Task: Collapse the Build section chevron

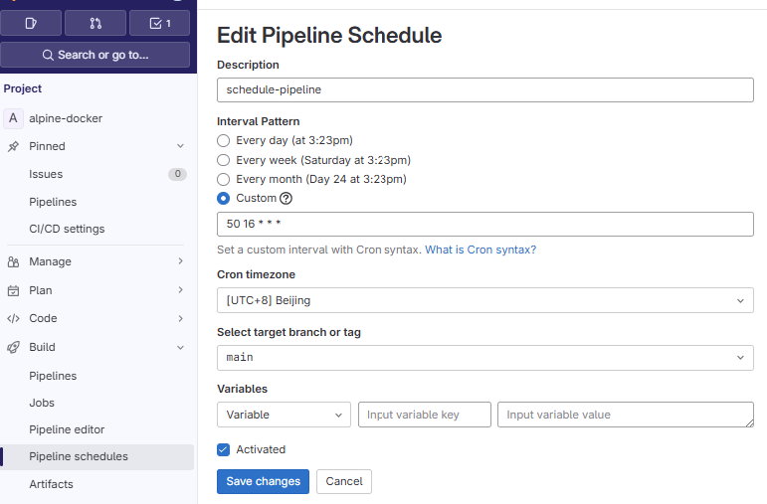Action: point(180,348)
